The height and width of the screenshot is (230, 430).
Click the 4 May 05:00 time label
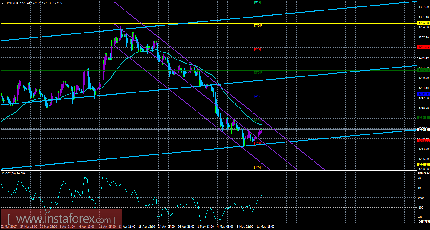225,227
